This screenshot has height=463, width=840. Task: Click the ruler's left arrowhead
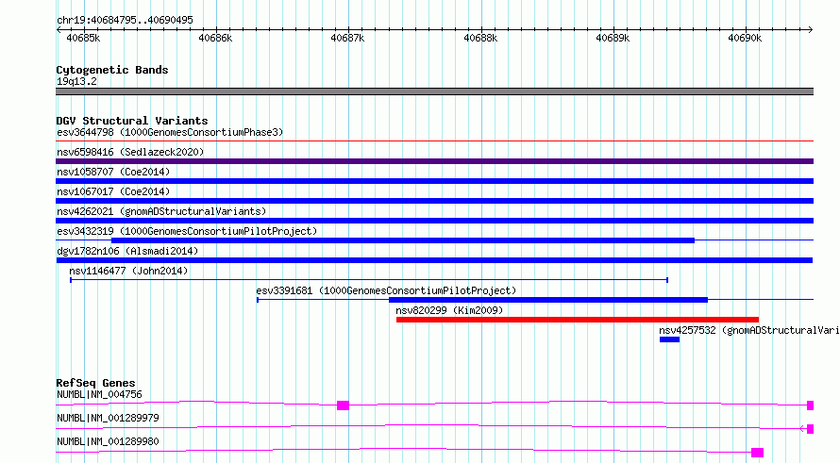pyautogui.click(x=59, y=30)
